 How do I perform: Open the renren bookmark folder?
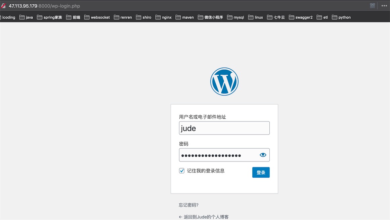[x=123, y=17]
